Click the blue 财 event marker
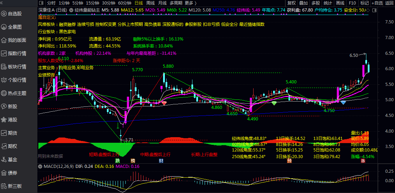Image resolution: width=395 pixels, height=193 pixels. [161, 161]
